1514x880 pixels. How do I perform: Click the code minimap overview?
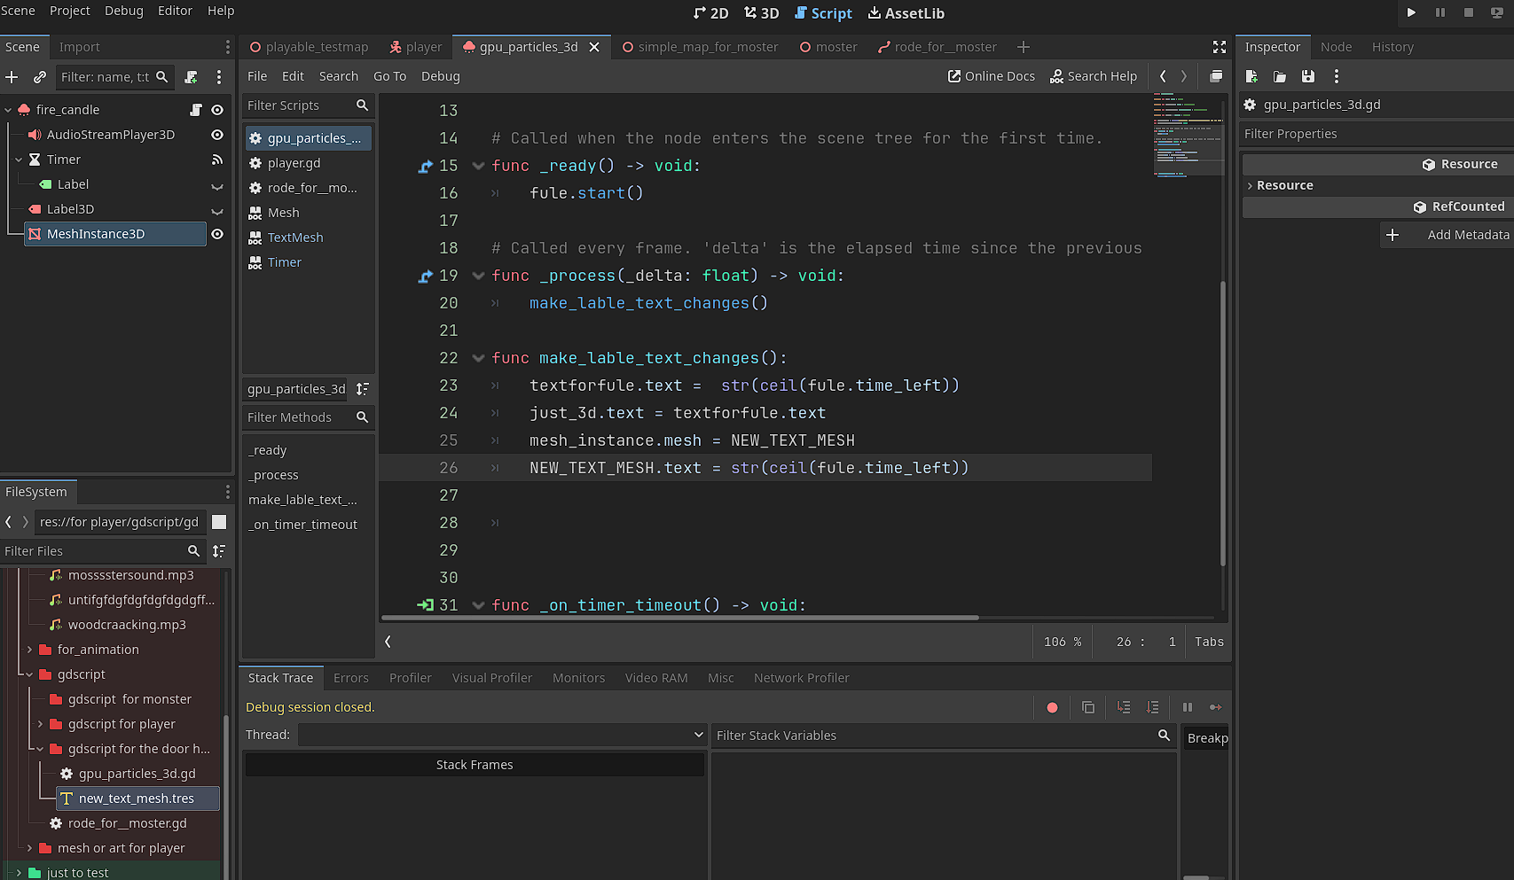pos(1188,135)
